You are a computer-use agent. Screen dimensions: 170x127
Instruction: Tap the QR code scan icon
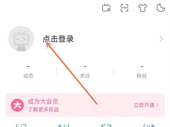124,8
